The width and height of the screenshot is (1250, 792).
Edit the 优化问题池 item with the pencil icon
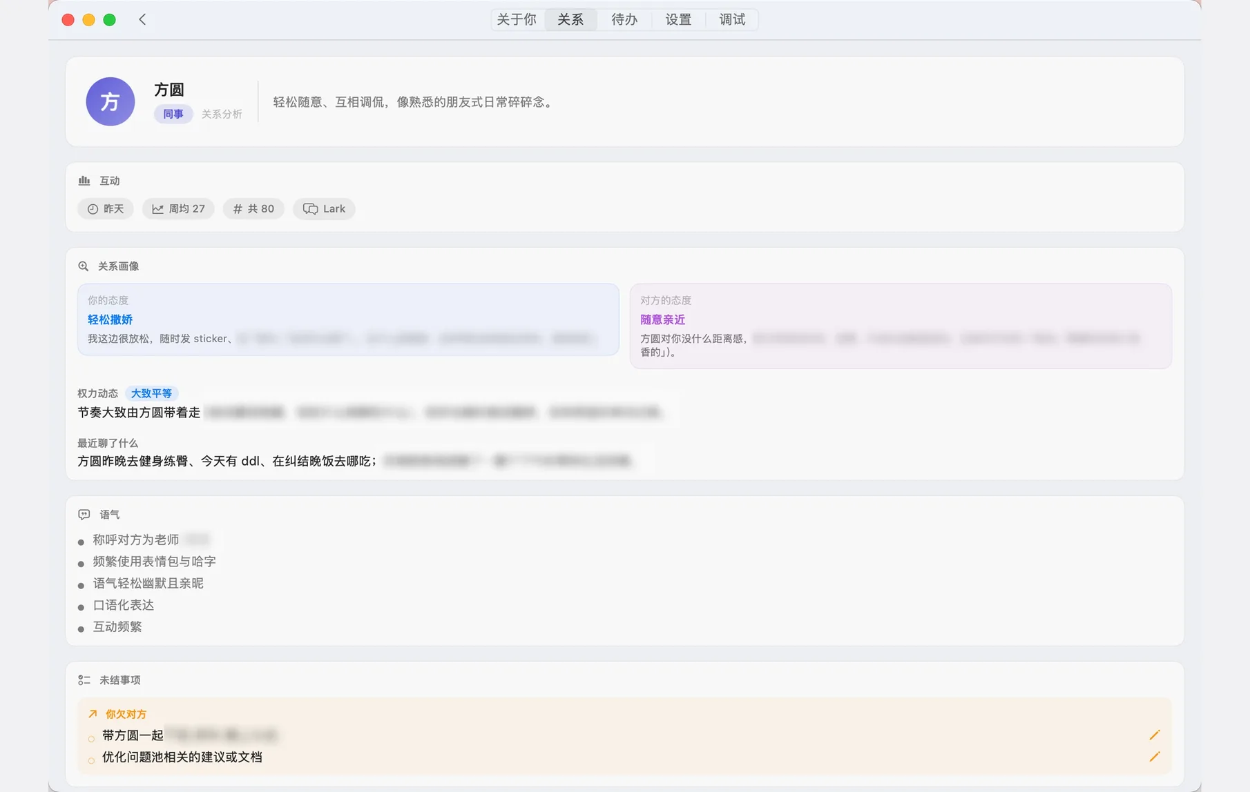click(x=1154, y=757)
